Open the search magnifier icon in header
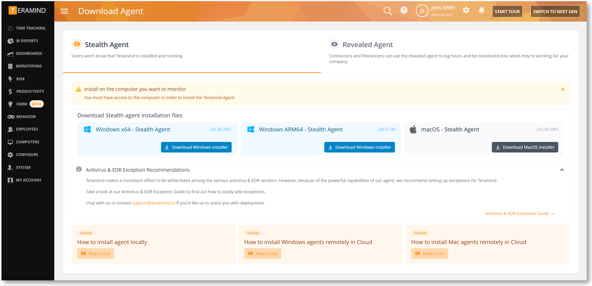 388,11
